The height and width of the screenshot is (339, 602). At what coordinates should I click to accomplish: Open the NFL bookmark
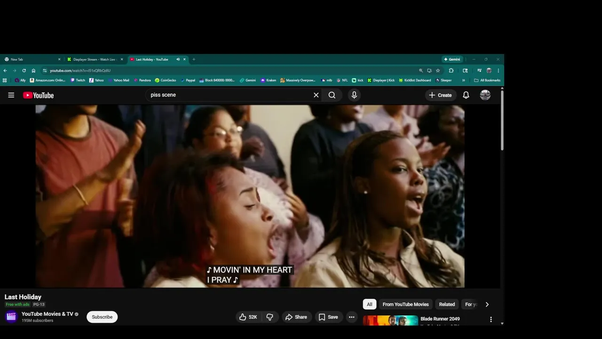click(x=342, y=81)
